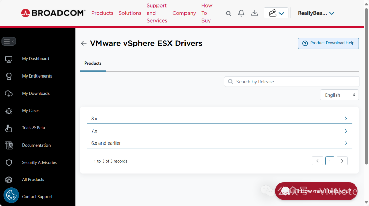Select the 8.x release text
369x206 pixels.
click(x=94, y=119)
